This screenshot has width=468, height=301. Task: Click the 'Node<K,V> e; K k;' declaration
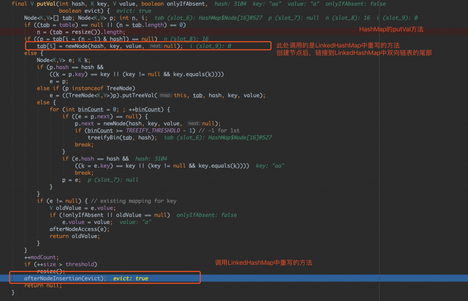(x=64, y=60)
